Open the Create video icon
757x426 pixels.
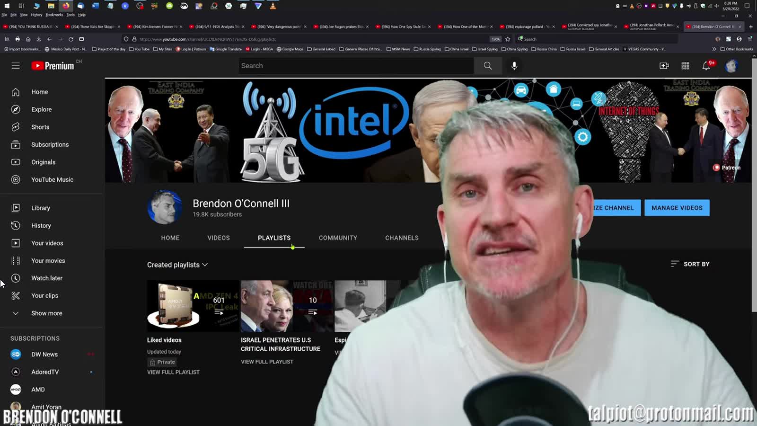coord(664,66)
